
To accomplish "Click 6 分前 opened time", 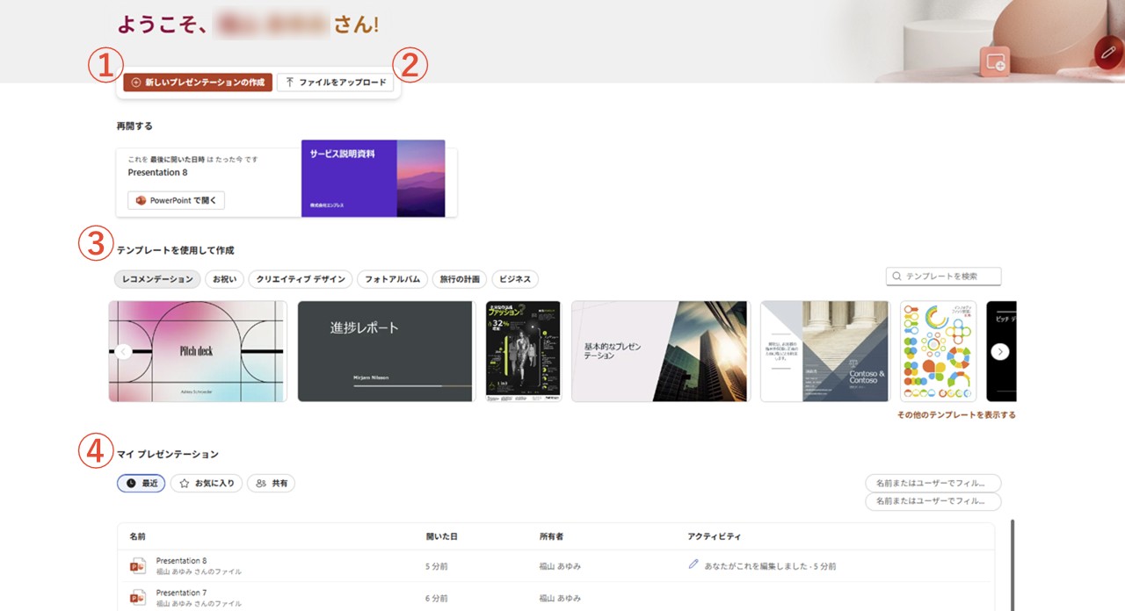I will pos(437,598).
